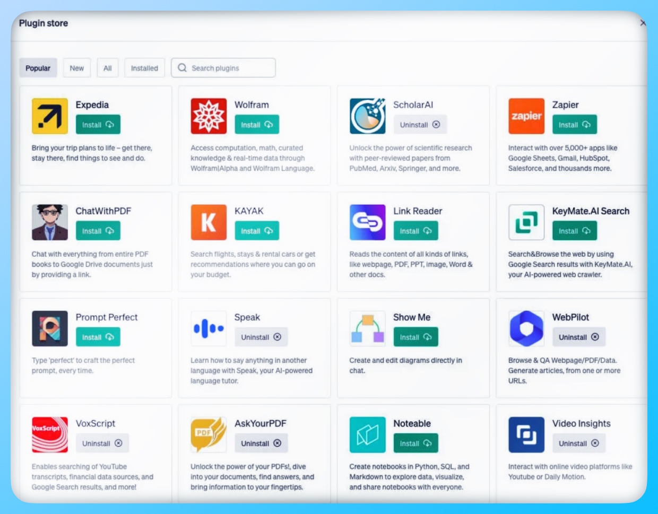Install the Expedia plugin
The width and height of the screenshot is (658, 514).
click(x=98, y=125)
